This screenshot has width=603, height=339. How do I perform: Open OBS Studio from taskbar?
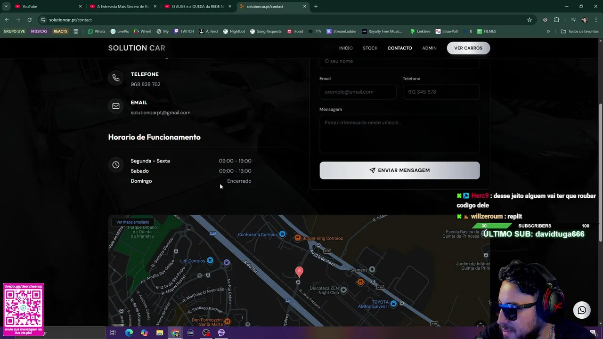pyautogui.click(x=206, y=333)
